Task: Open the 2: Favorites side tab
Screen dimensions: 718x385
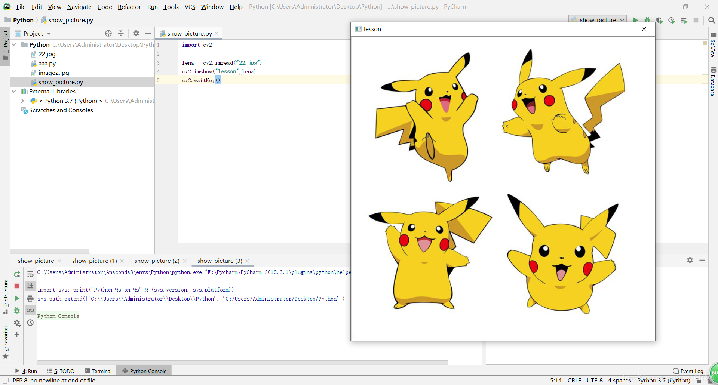Action: [x=5, y=342]
